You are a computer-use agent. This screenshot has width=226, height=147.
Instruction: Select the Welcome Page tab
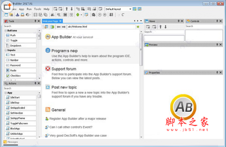(50, 21)
